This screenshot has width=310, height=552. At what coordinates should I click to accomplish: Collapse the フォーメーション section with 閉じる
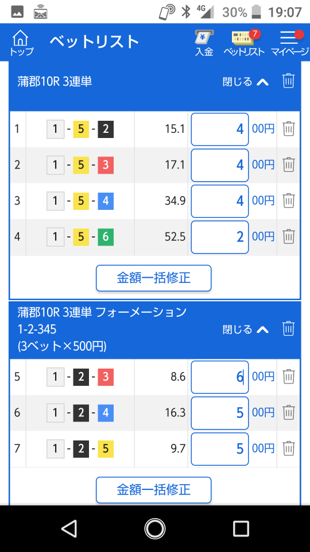[245, 329]
